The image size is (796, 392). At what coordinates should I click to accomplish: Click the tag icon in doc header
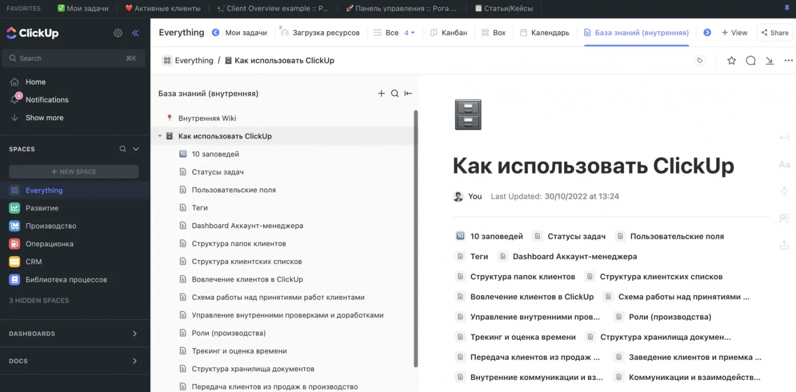coord(699,61)
